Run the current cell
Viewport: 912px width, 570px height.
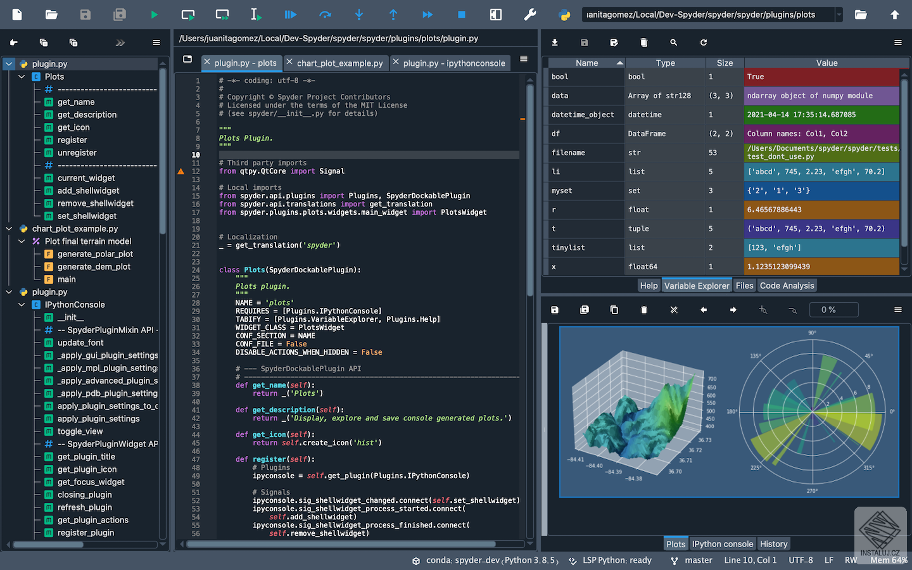(x=188, y=15)
